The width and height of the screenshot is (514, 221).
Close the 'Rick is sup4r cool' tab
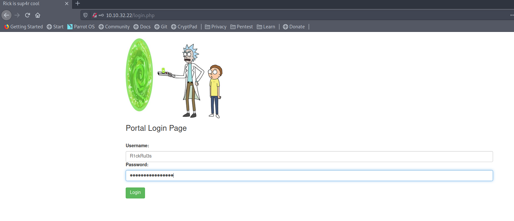[67, 4]
